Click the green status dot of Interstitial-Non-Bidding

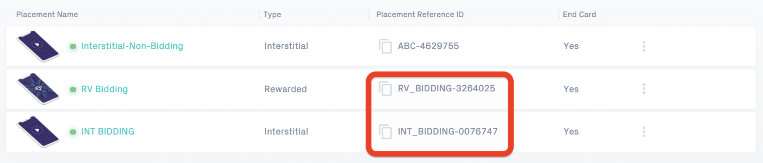(73, 46)
